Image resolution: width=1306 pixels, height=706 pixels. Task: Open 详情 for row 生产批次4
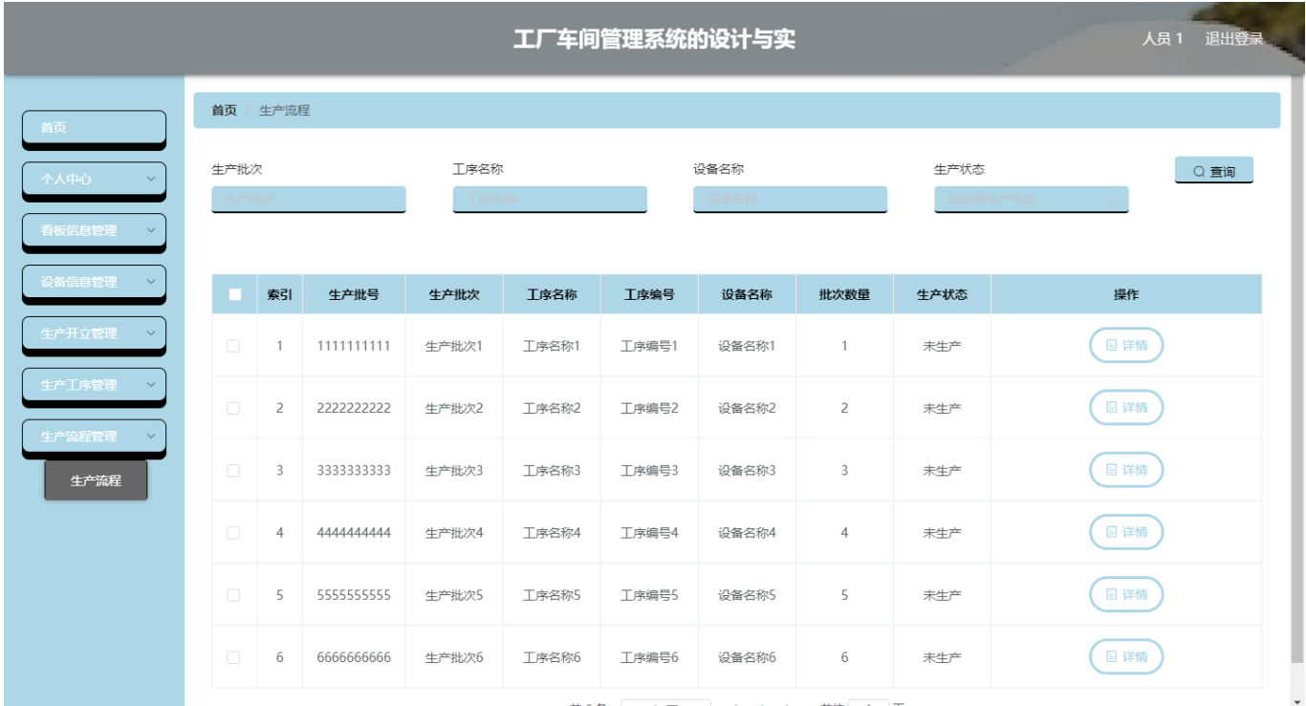[x=1126, y=532]
